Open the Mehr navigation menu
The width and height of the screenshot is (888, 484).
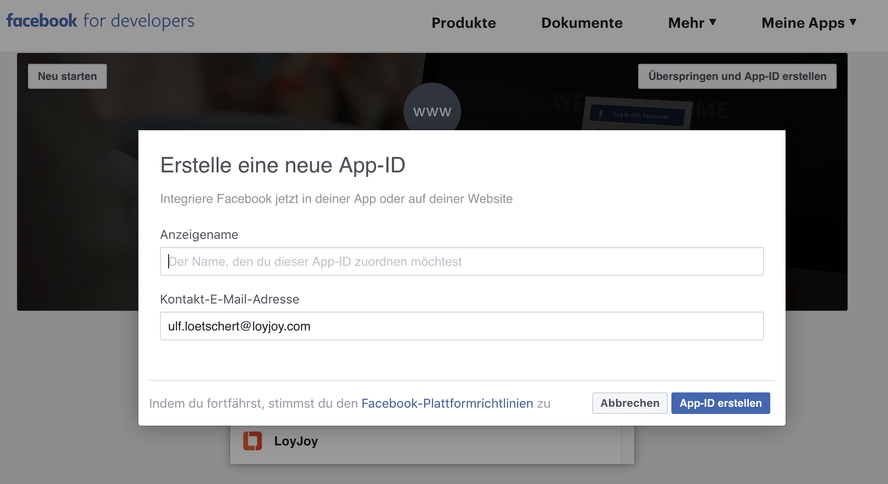click(x=686, y=23)
